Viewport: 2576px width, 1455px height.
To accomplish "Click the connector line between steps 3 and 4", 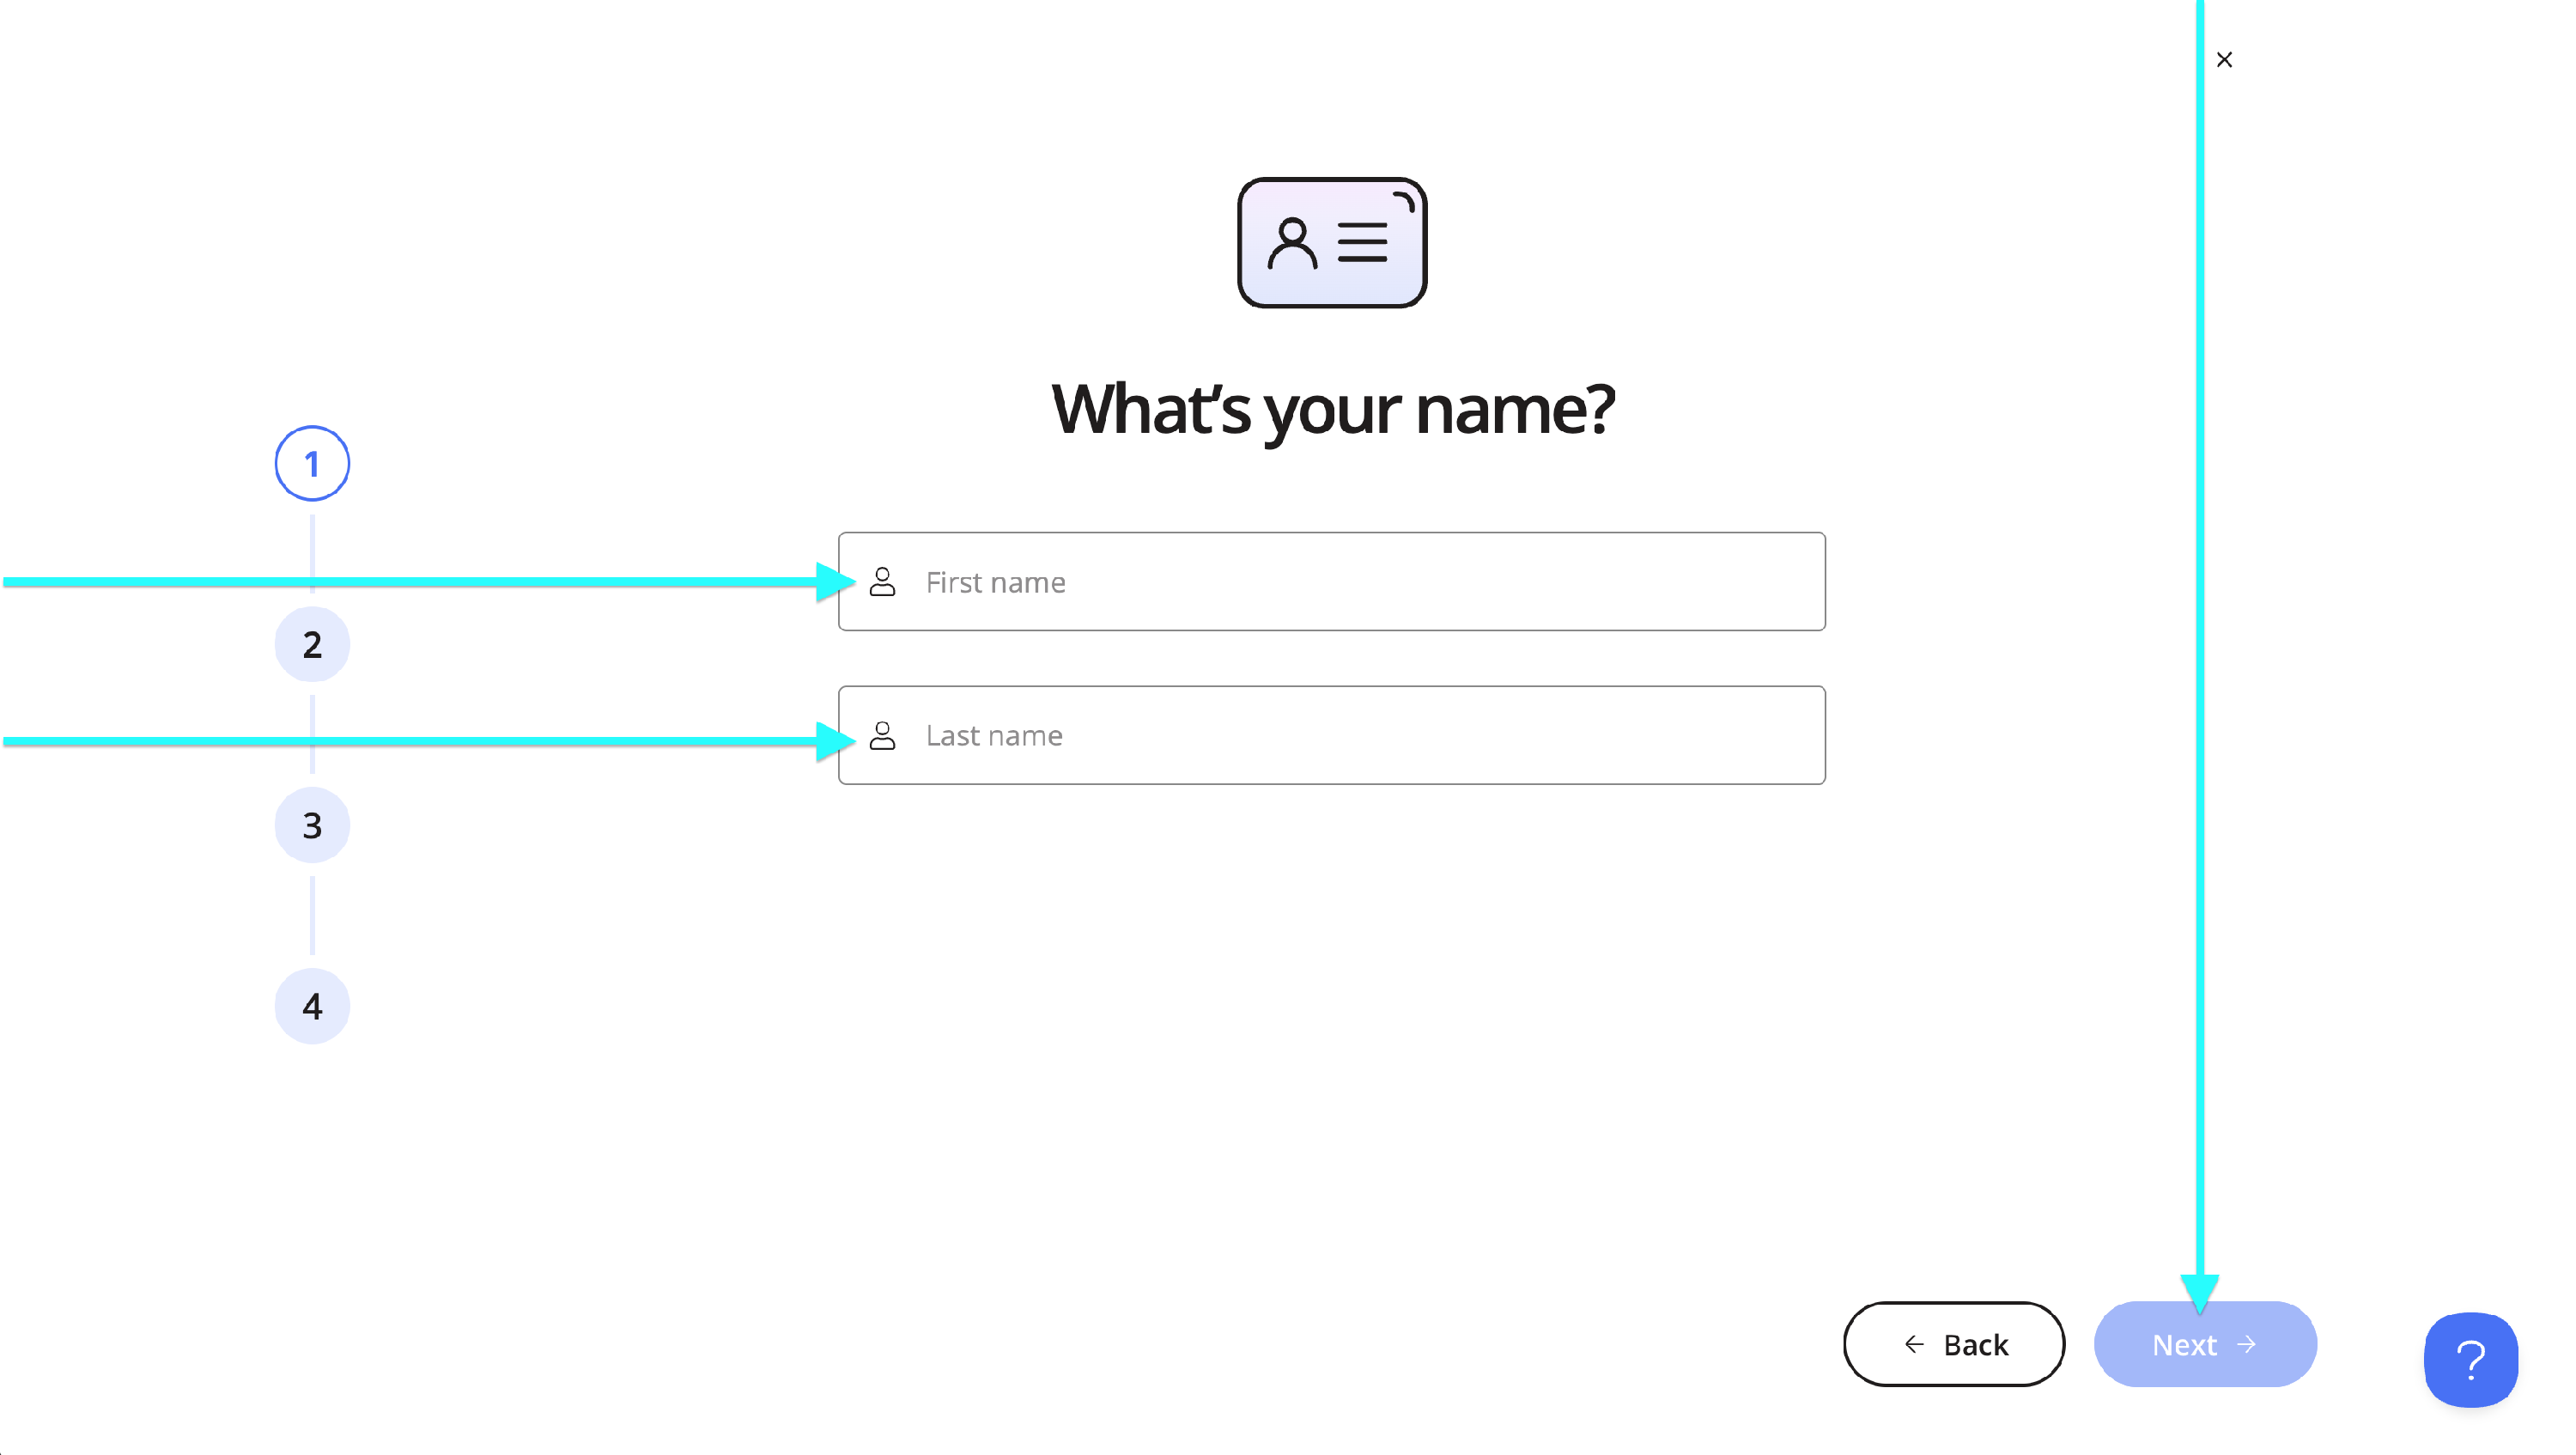I will [x=312, y=916].
